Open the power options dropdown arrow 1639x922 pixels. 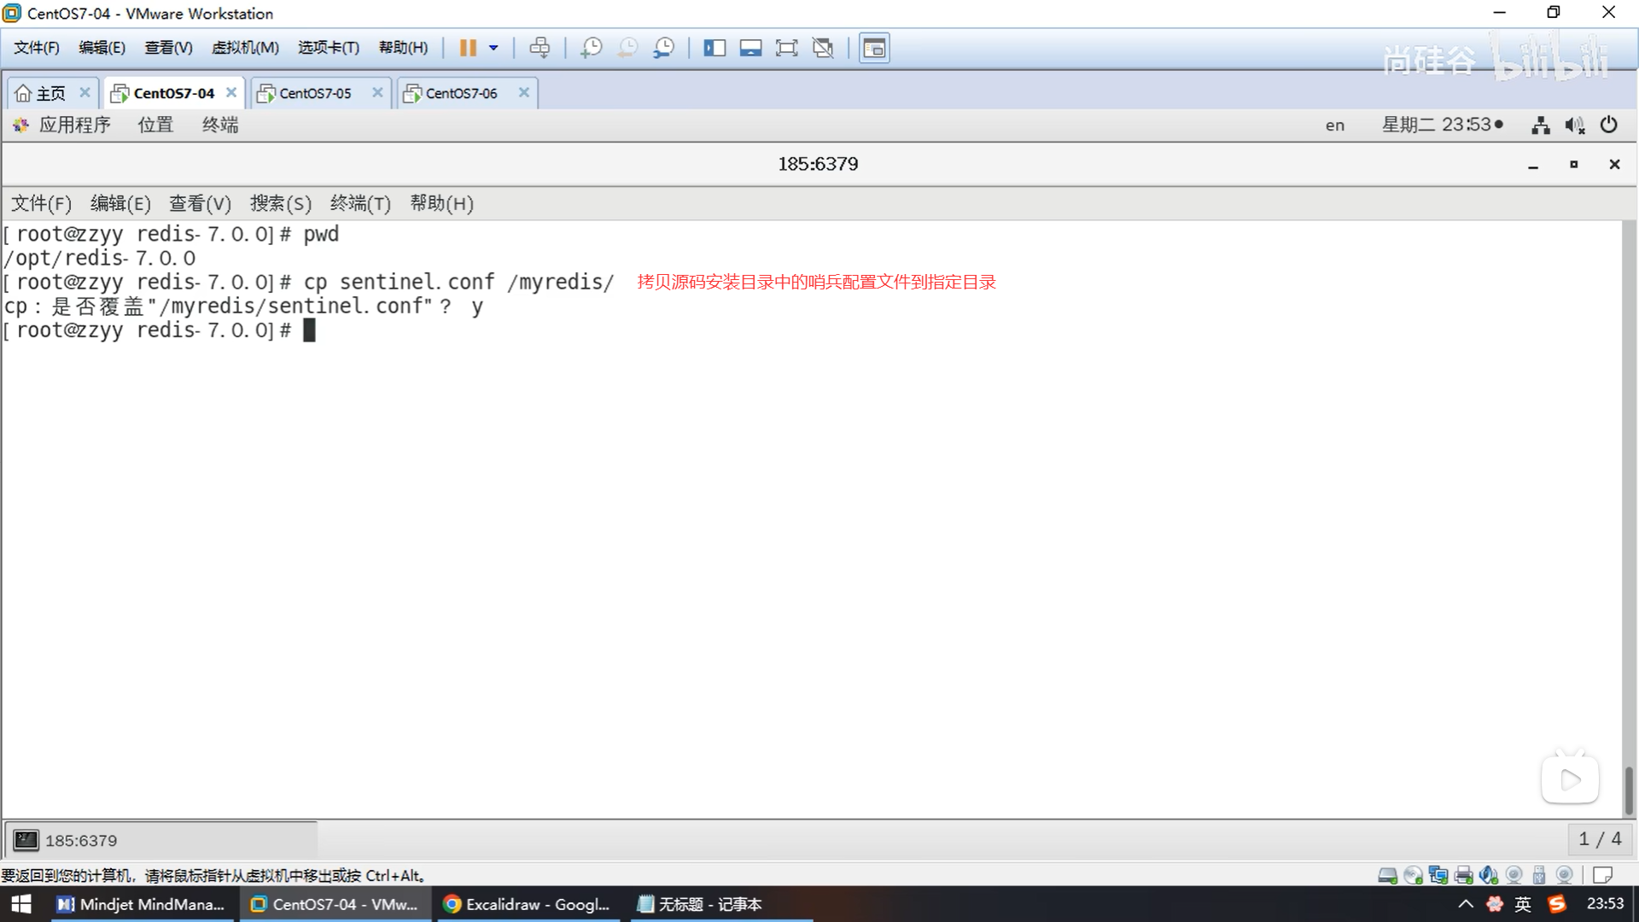click(493, 48)
